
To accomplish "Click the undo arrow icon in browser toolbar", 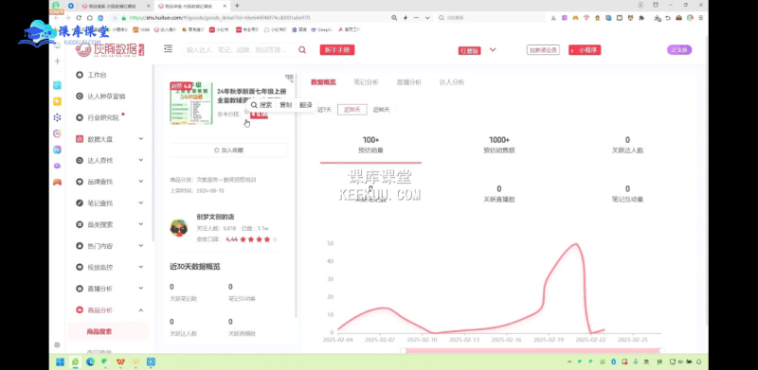I will tap(668, 18).
